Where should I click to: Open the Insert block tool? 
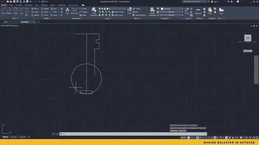(x=129, y=11)
